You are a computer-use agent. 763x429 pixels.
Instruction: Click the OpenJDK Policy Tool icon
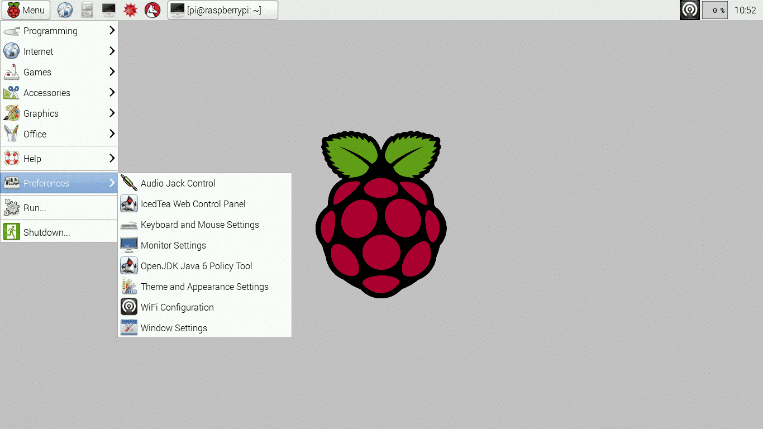point(129,266)
